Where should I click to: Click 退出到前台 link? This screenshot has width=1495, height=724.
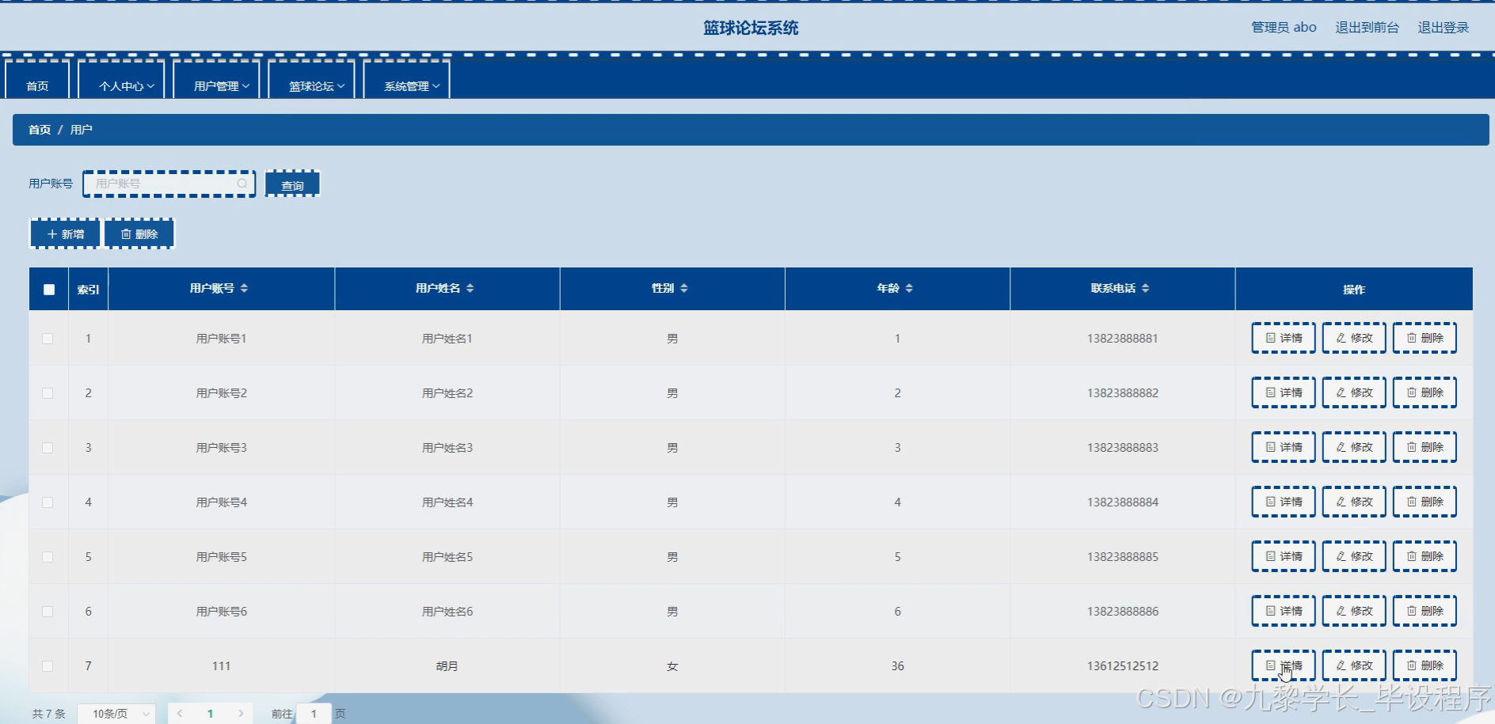[1367, 28]
